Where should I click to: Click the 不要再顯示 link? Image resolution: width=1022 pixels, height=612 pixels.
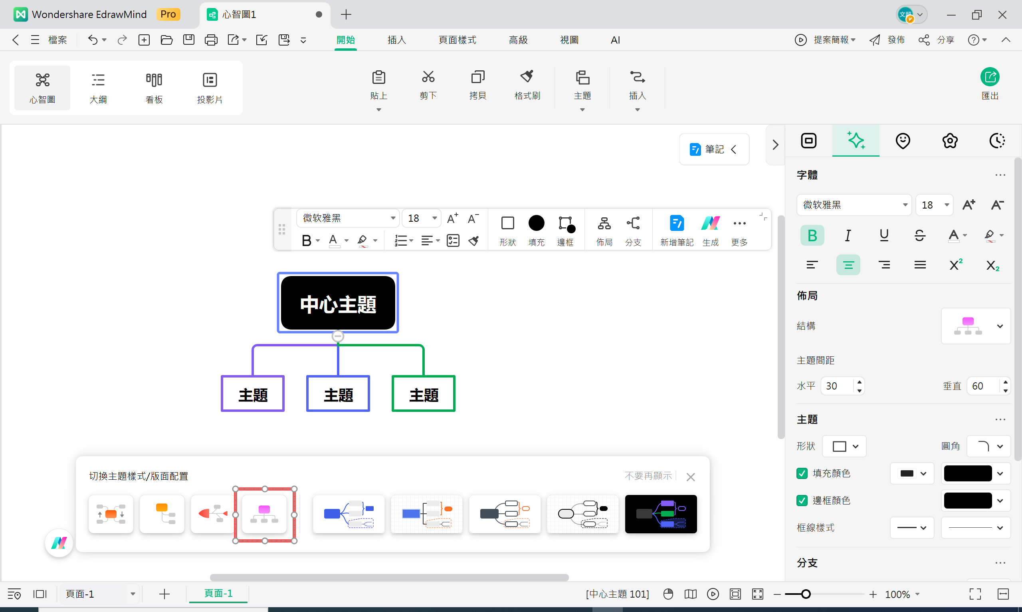tap(648, 476)
